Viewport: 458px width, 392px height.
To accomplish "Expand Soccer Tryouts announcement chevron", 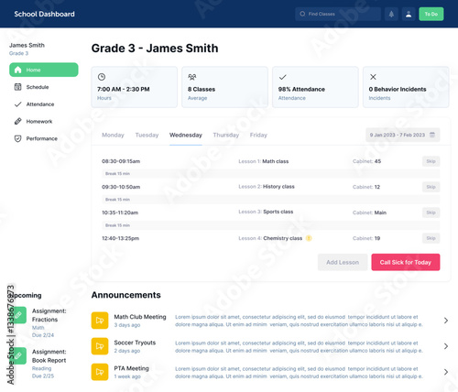I will (446, 346).
